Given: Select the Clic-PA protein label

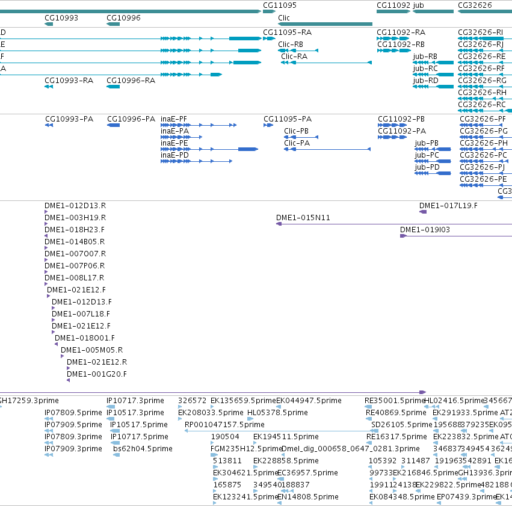Looking at the screenshot, I should point(297,143).
